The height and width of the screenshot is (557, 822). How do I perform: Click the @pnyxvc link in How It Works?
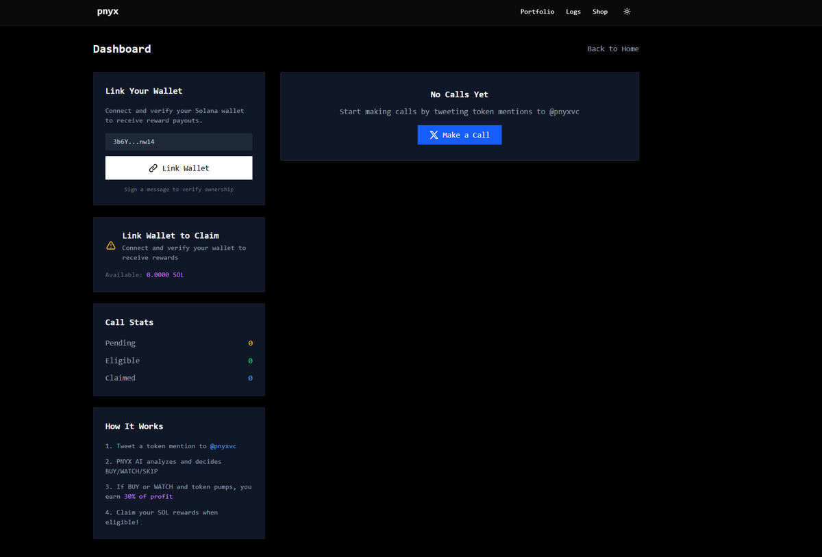(x=223, y=445)
